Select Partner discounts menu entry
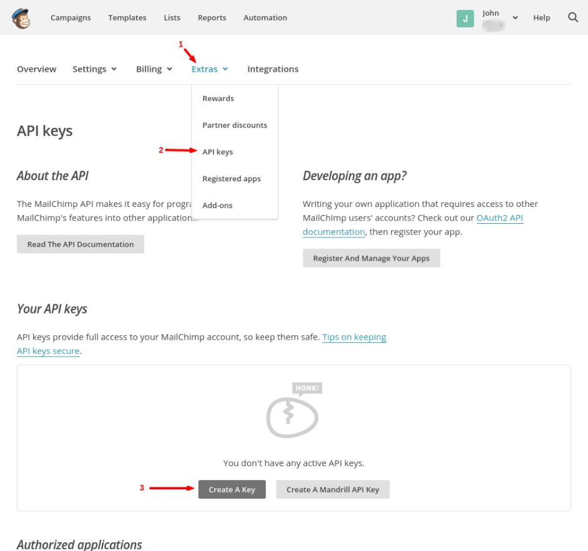The height and width of the screenshot is (551, 588). [234, 125]
